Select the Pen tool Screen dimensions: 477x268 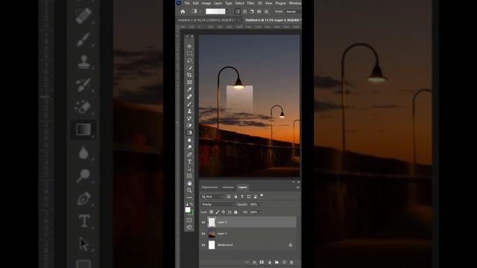coord(189,154)
